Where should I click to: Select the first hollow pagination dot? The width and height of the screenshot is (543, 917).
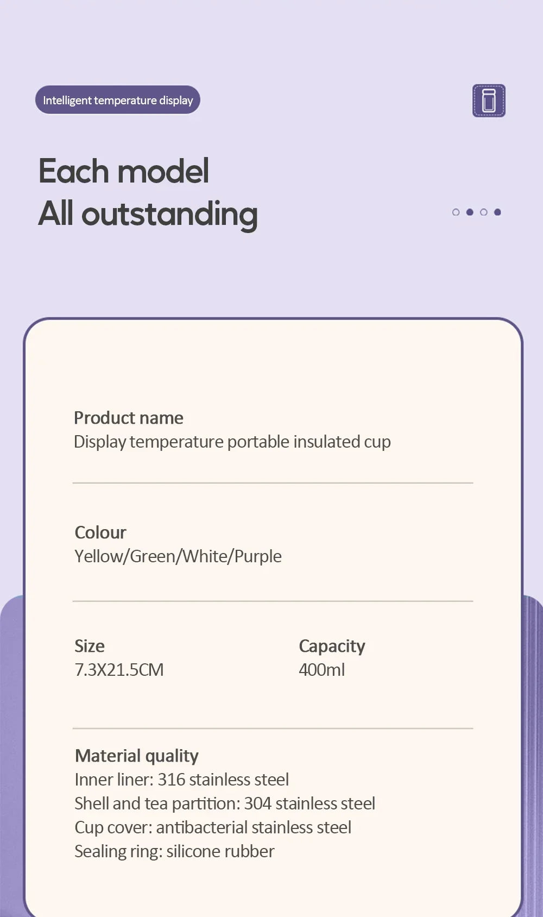pyautogui.click(x=456, y=212)
